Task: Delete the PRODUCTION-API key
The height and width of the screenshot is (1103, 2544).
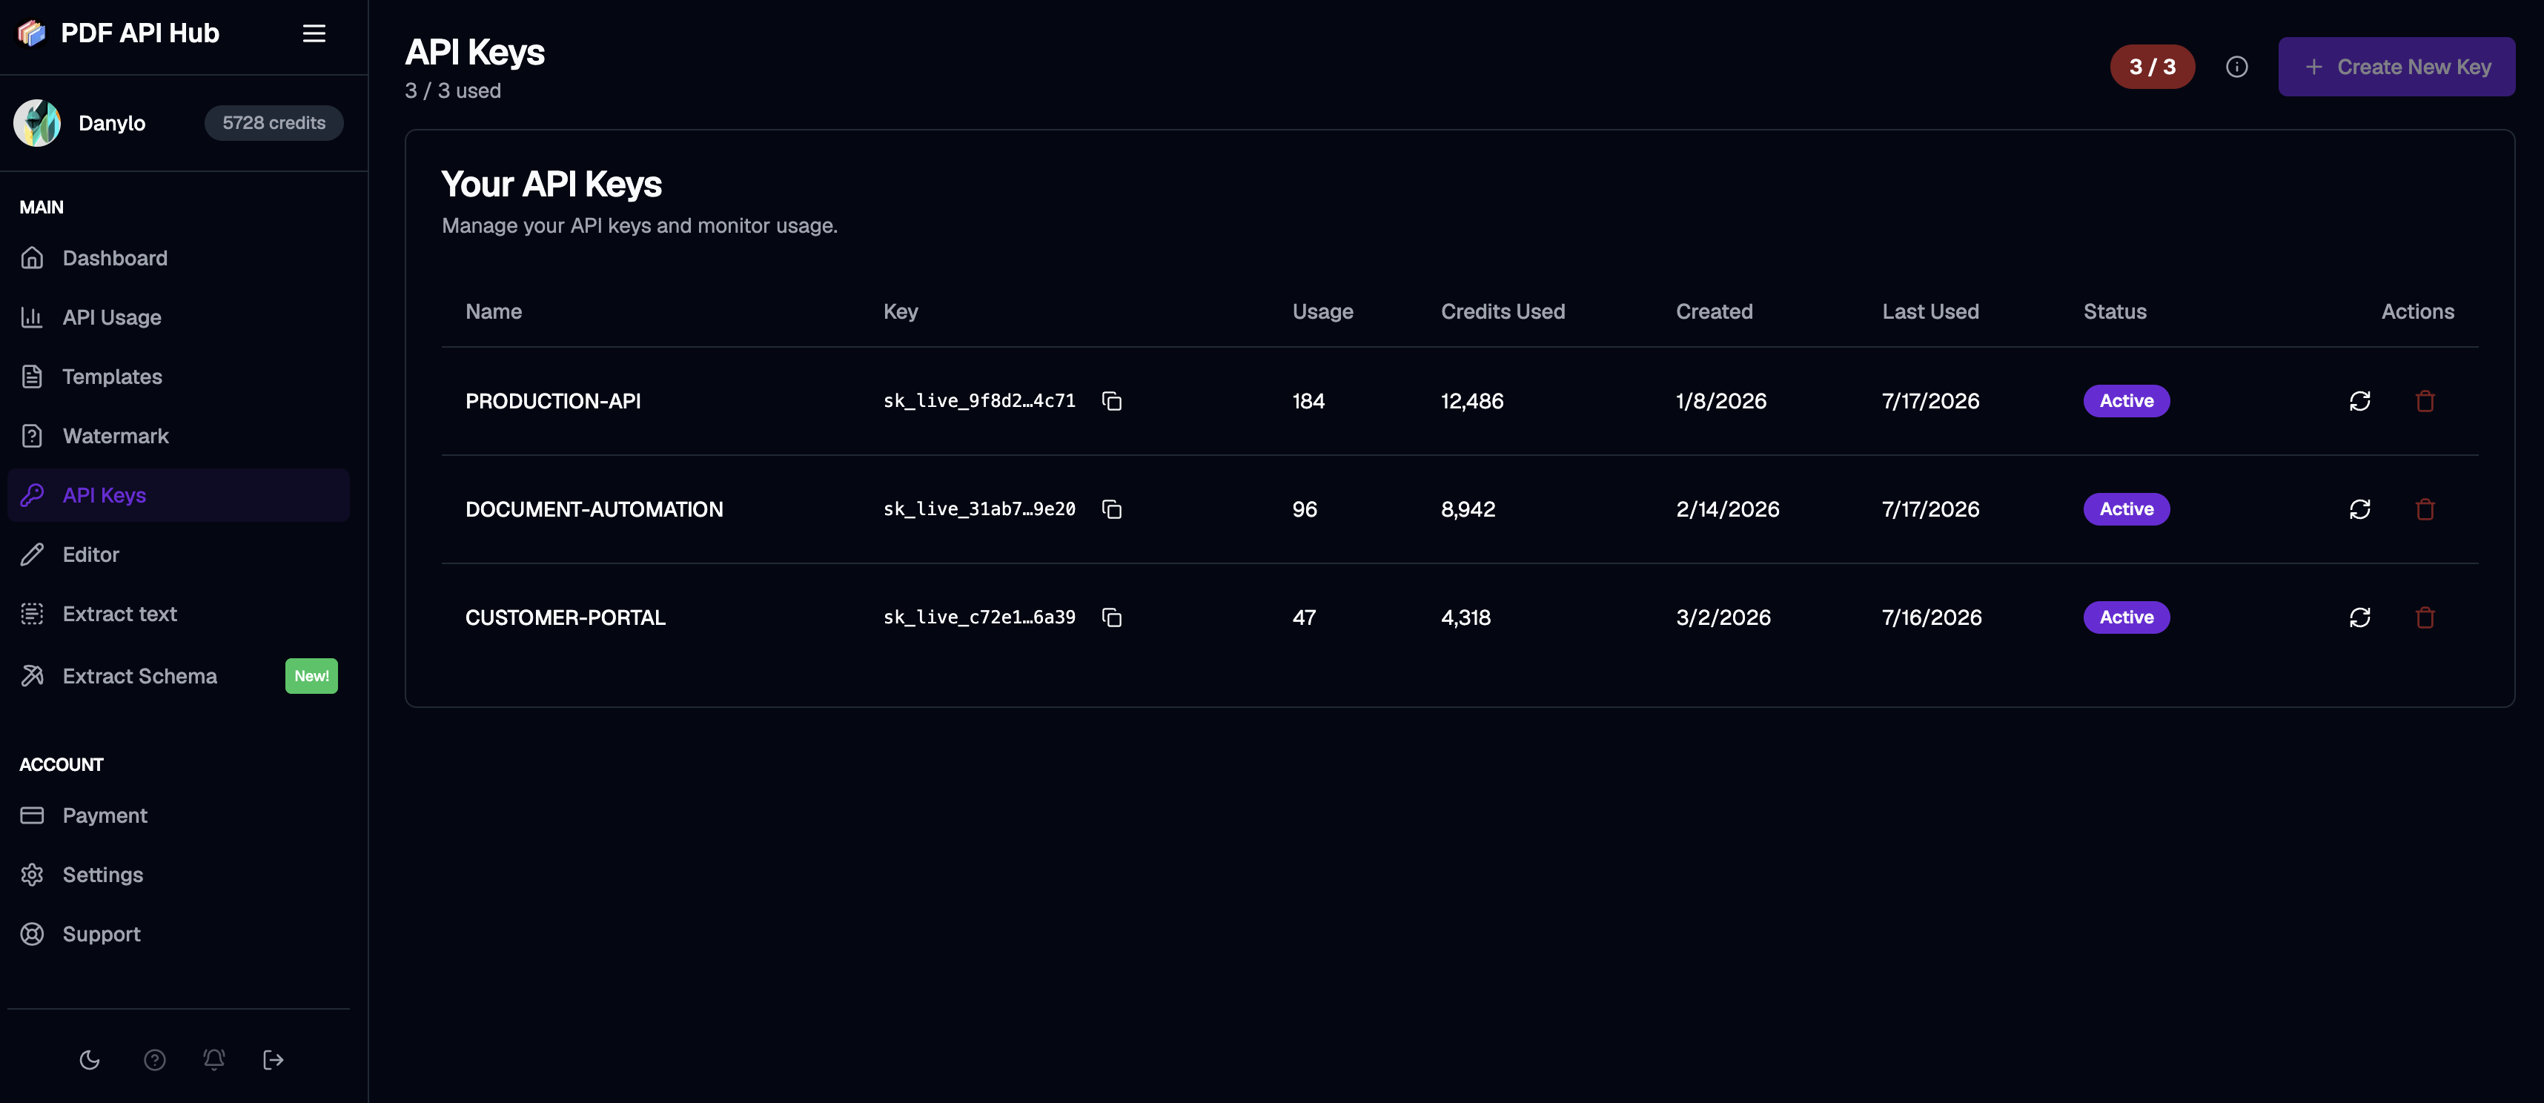Action: point(2425,401)
